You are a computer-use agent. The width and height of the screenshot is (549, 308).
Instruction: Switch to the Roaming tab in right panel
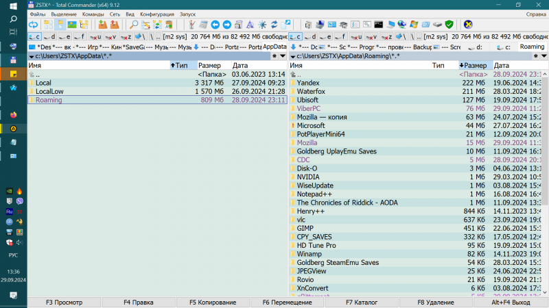tap(532, 47)
